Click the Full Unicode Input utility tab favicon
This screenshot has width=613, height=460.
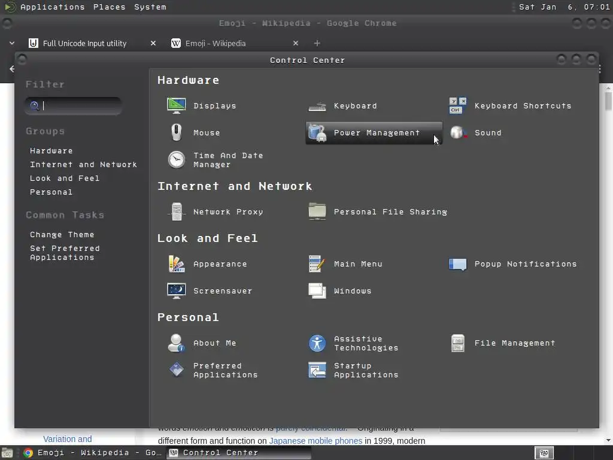(x=34, y=43)
